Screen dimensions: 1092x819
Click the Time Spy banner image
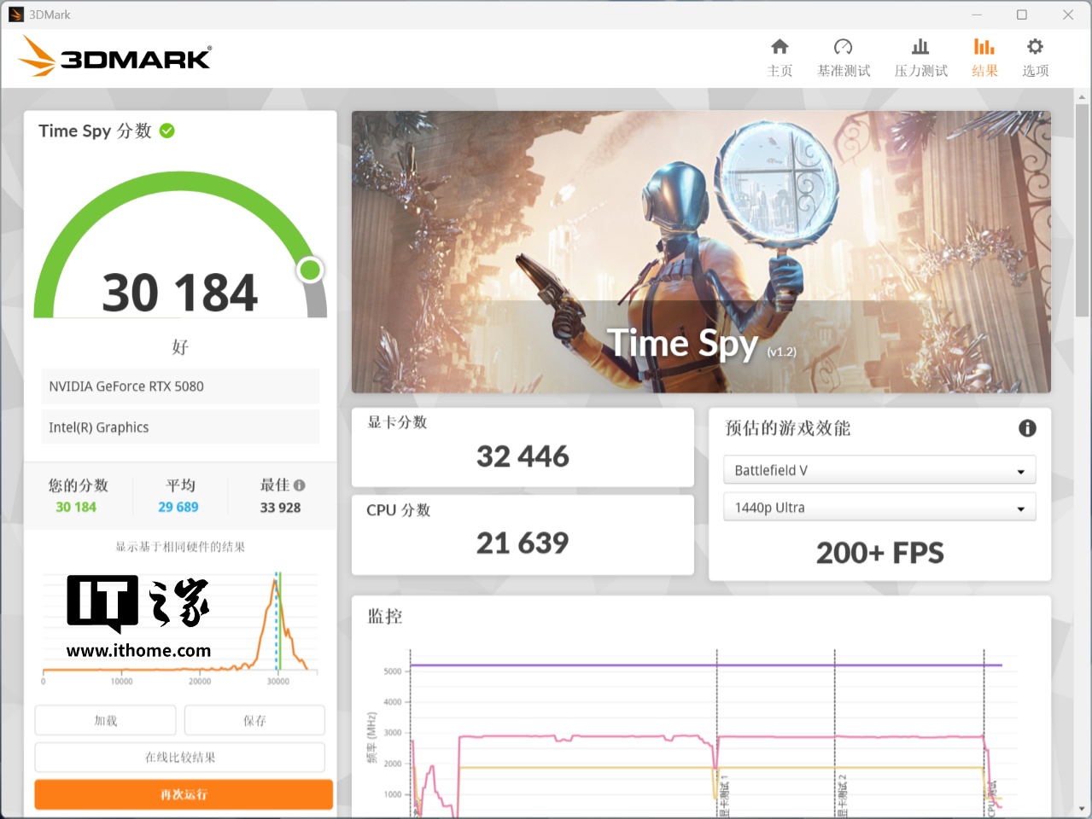pyautogui.click(x=700, y=252)
